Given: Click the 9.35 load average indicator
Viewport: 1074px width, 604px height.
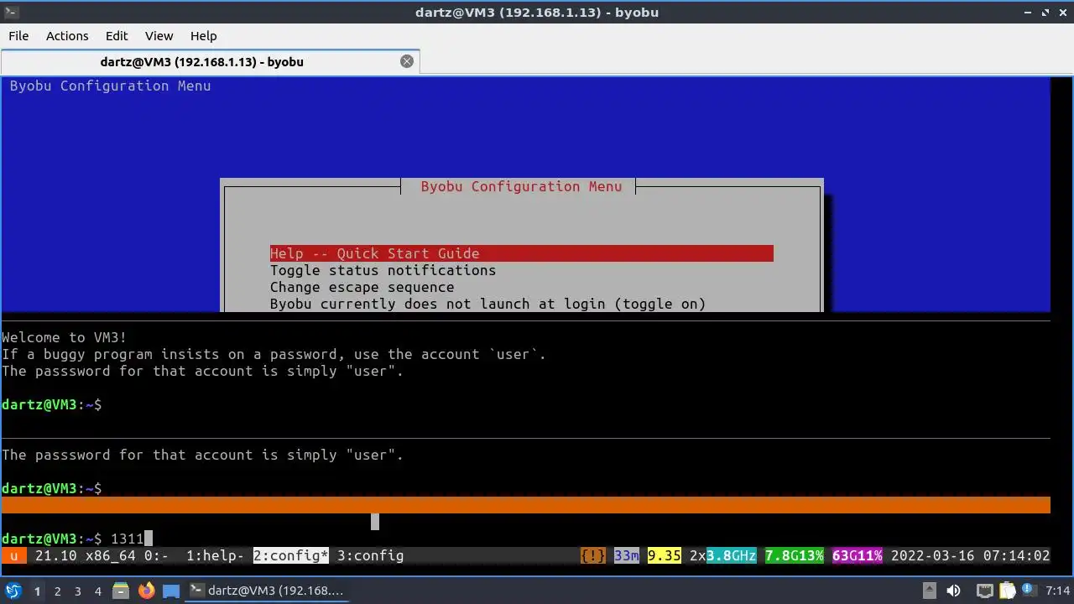Looking at the screenshot, I should [664, 555].
